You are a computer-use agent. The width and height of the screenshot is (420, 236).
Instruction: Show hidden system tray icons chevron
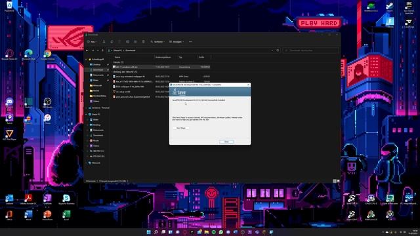(x=383, y=232)
